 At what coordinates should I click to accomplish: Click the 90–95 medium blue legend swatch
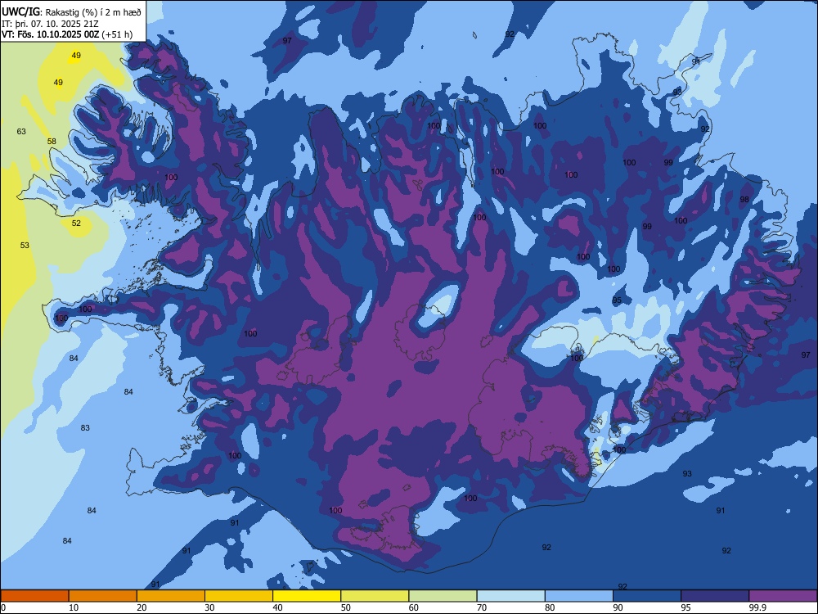tap(647, 596)
